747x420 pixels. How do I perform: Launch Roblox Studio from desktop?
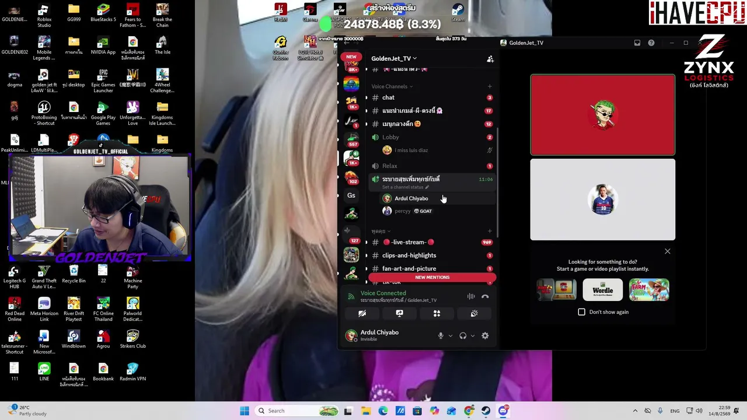tap(44, 16)
